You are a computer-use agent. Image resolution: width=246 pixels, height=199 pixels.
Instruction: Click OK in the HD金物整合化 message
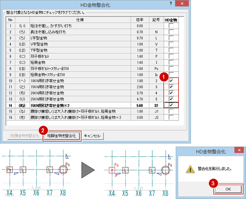pos(228,189)
